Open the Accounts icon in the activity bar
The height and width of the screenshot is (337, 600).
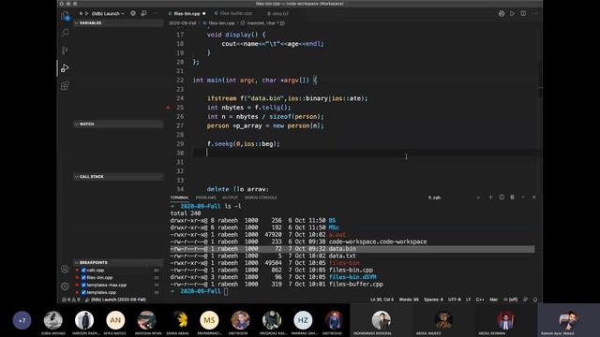tap(65, 269)
